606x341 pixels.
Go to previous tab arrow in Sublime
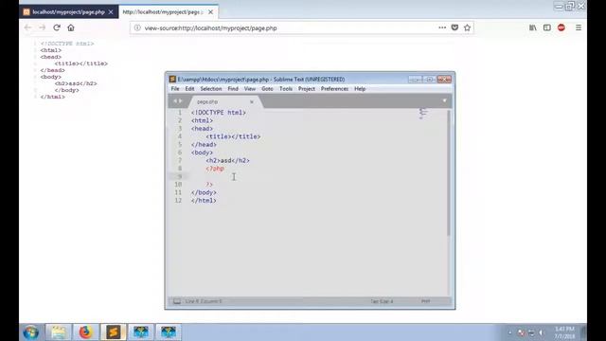tap(175, 101)
